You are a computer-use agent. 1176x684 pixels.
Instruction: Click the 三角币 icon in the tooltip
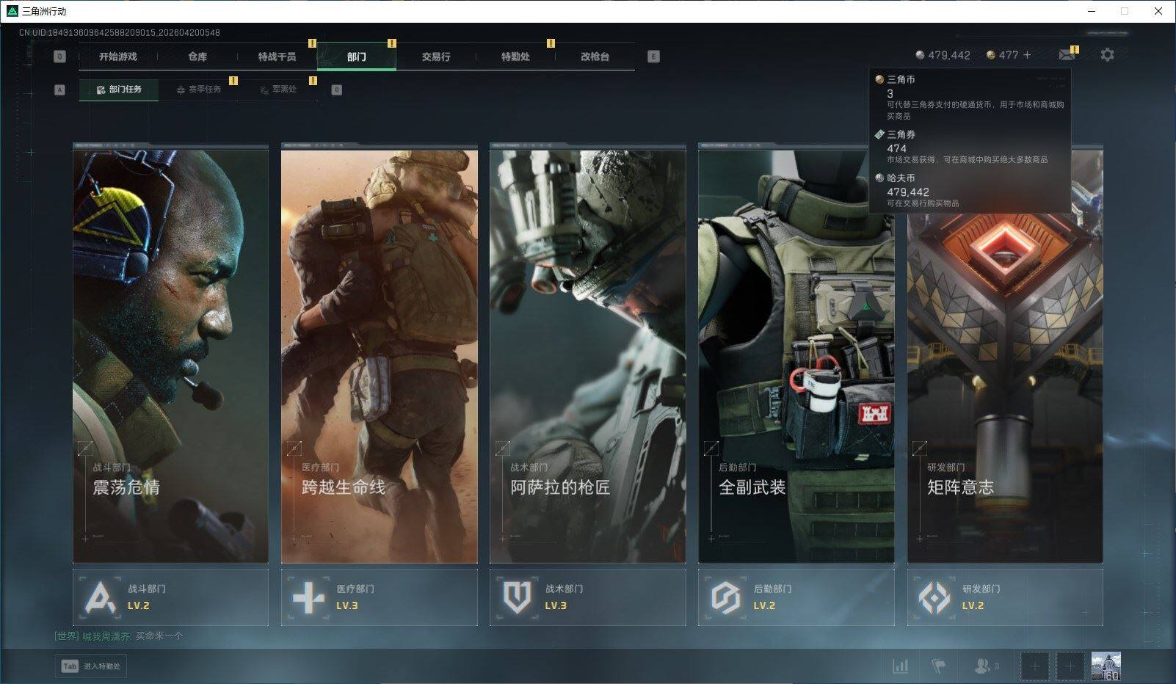click(x=879, y=79)
